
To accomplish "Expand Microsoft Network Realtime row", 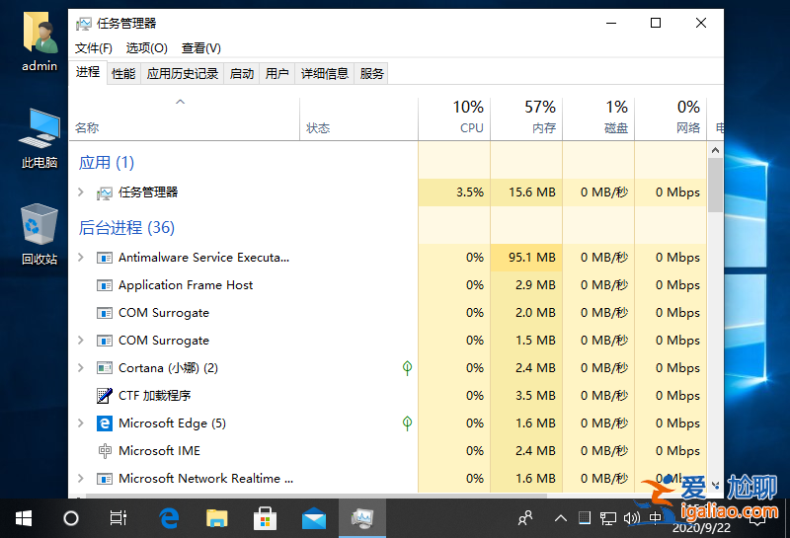I will (x=81, y=478).
